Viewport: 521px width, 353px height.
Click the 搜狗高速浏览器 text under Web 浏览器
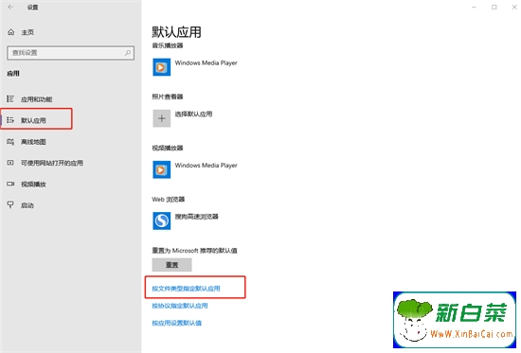pos(197,217)
